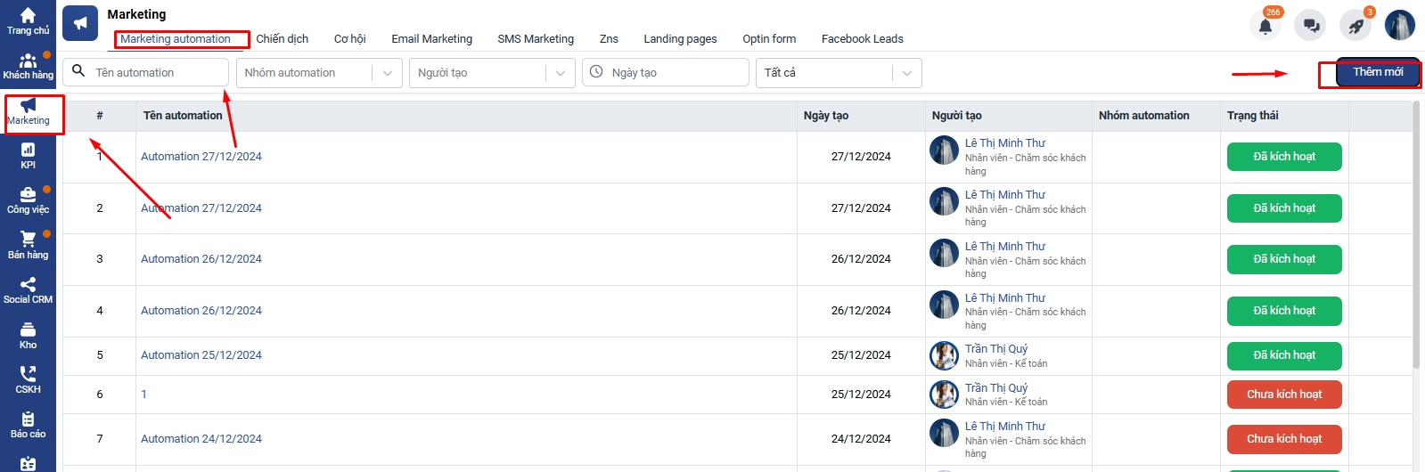This screenshot has height=472, width=1425.
Task: Expand Nhóm automation filter dropdown
Action: [x=387, y=73]
